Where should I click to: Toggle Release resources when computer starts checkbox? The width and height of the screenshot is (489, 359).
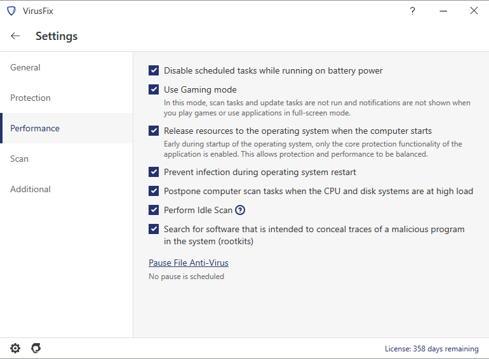pos(154,131)
